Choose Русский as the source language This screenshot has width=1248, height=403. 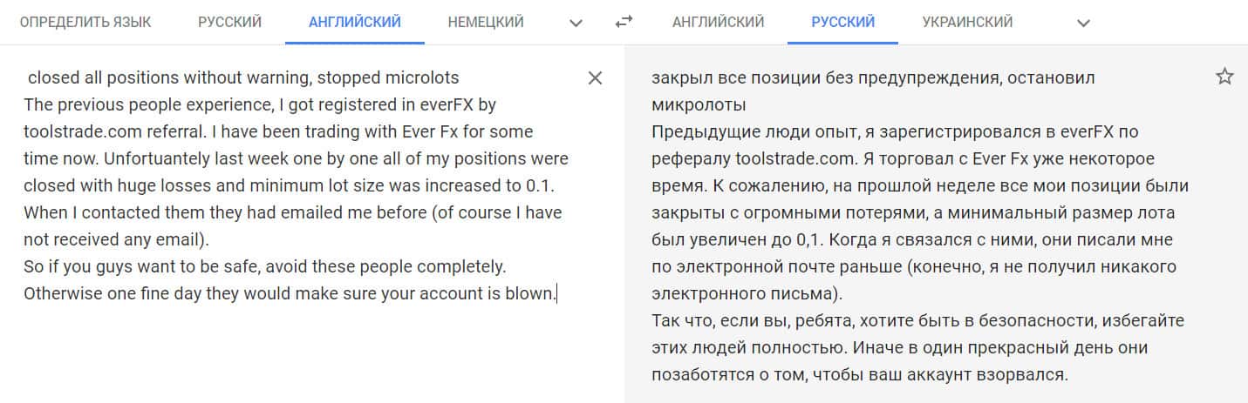pyautogui.click(x=229, y=23)
